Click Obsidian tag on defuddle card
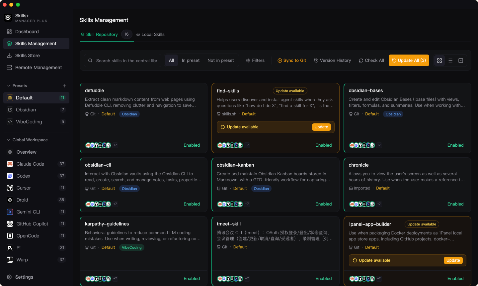The image size is (478, 286). [x=129, y=114]
